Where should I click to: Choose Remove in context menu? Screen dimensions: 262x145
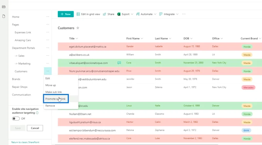61,106
